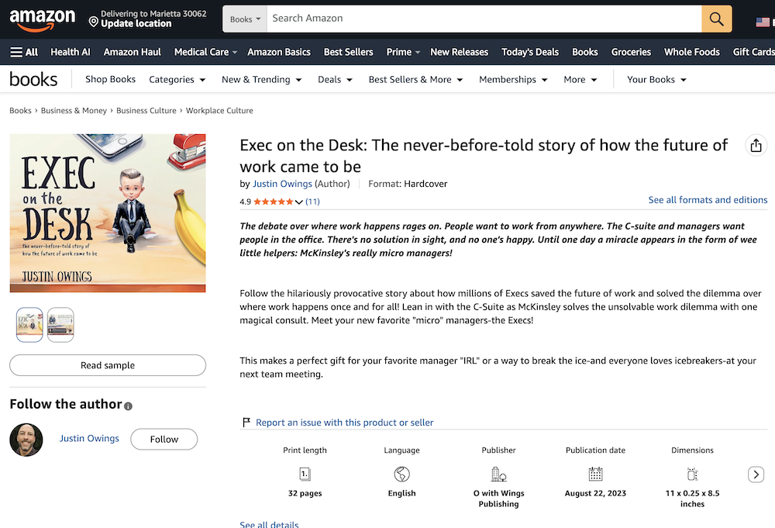The height and width of the screenshot is (528, 775).
Task: Select the back cover thumbnail
Action: [60, 325]
